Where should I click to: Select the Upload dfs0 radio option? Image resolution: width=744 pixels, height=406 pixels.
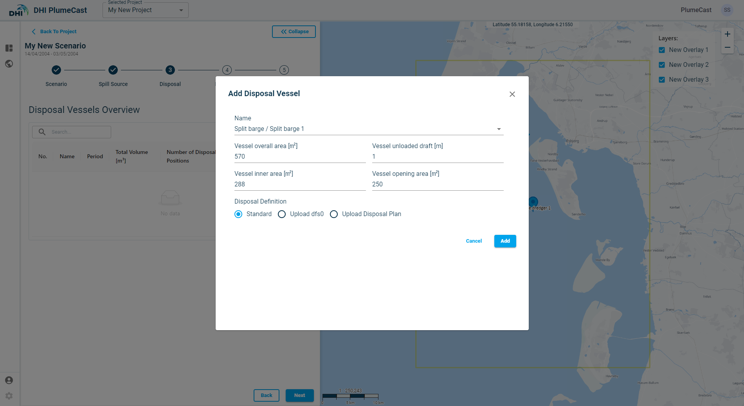pos(282,214)
